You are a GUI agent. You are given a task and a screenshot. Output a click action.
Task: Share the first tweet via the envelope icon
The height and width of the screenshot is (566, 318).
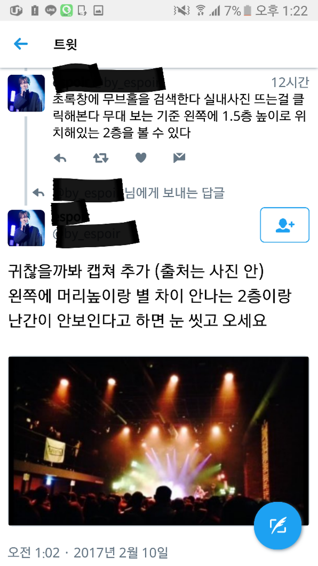click(179, 158)
